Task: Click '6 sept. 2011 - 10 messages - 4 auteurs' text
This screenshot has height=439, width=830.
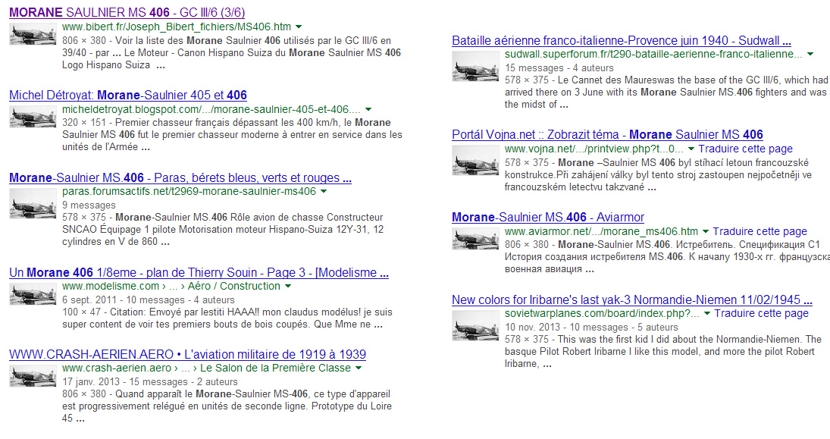Action: (x=149, y=299)
